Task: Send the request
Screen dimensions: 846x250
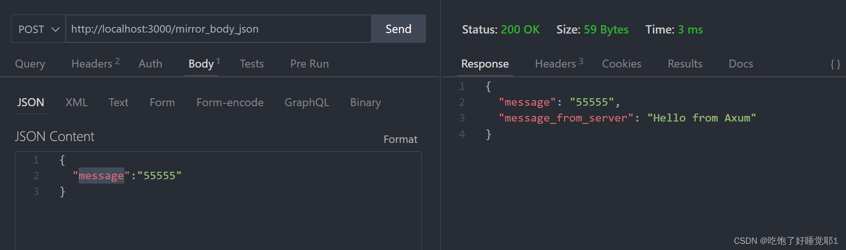Action: pos(399,29)
